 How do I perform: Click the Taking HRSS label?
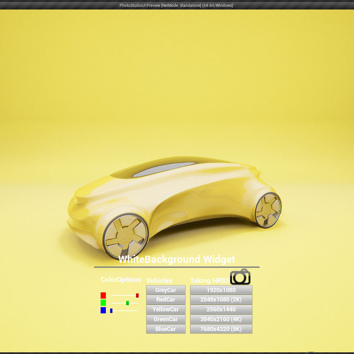click(210, 280)
